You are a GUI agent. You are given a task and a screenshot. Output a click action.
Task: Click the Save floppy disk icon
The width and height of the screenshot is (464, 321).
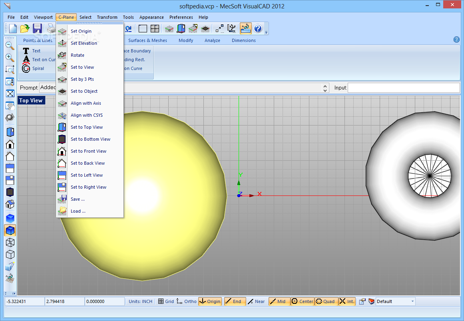pos(37,28)
